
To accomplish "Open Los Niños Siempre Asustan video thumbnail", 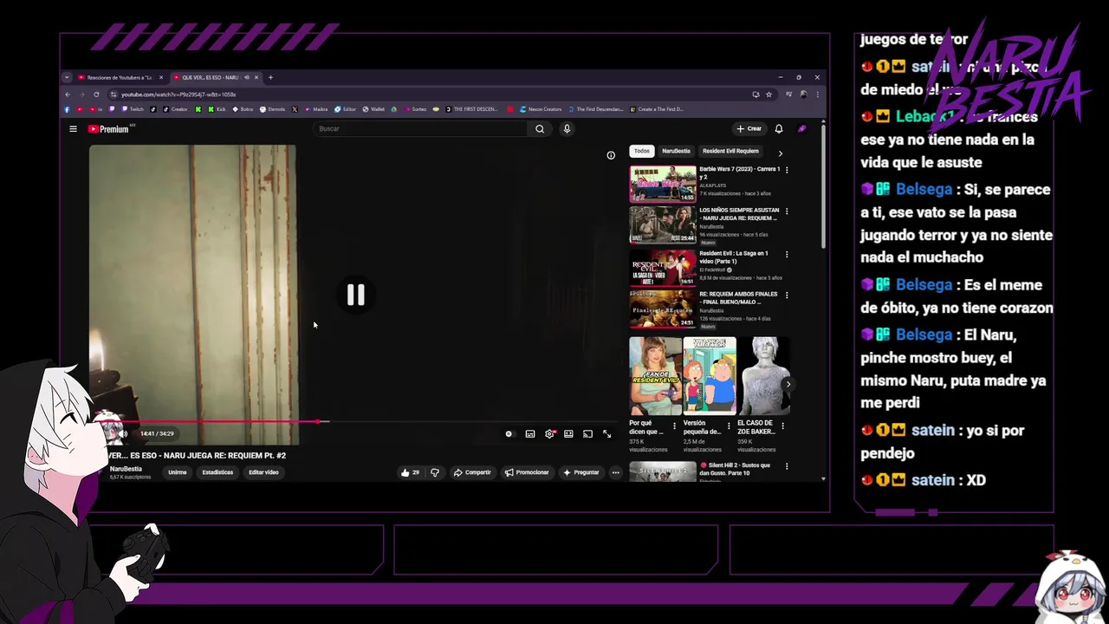I will click(x=663, y=225).
